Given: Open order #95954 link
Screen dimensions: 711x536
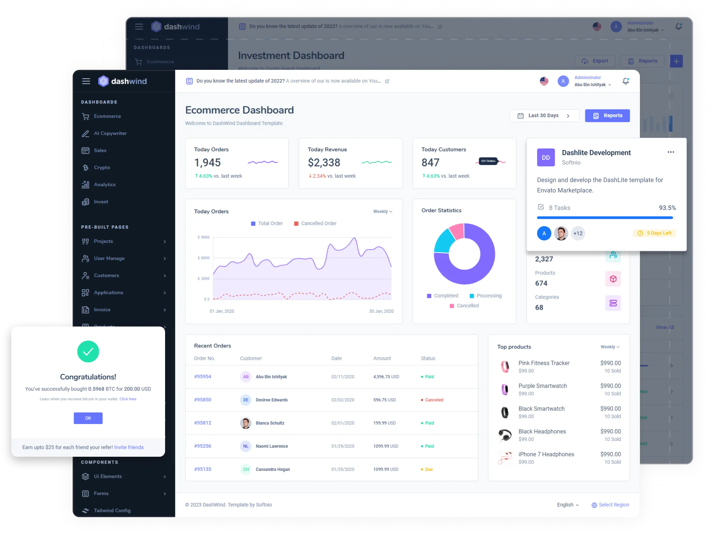Looking at the screenshot, I should click(x=203, y=377).
